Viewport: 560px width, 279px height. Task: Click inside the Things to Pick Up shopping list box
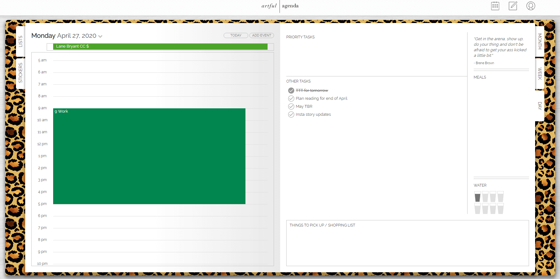[407, 243]
